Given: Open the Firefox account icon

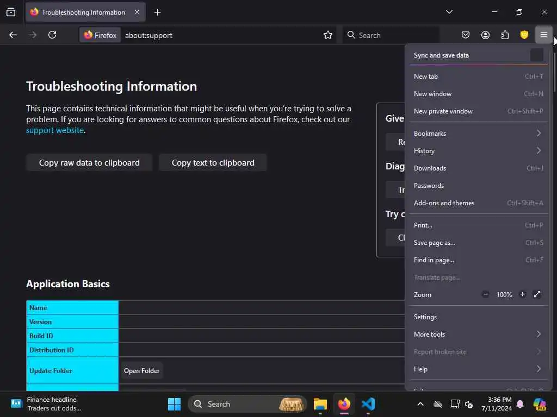Looking at the screenshot, I should [485, 35].
